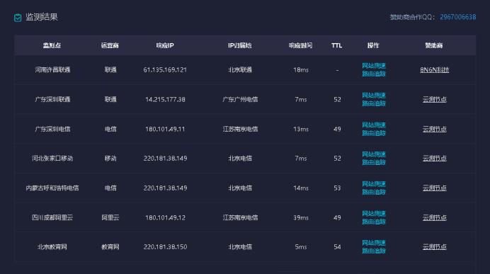The height and width of the screenshot is (274, 490).
Task: Click 网站测速 in the 河南许昌联通 row
Action: point(374,66)
